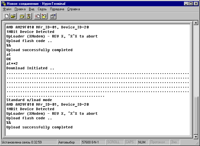Close the HyperTerminal window
Viewport: 200px width, 146px height.
196,4
